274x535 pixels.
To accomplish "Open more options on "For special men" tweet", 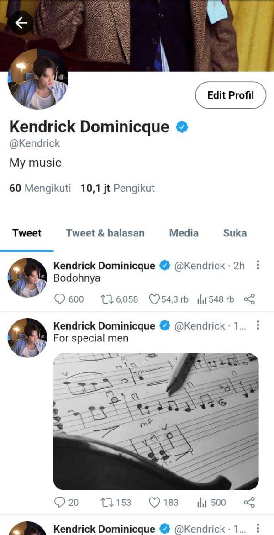I will click(x=258, y=325).
